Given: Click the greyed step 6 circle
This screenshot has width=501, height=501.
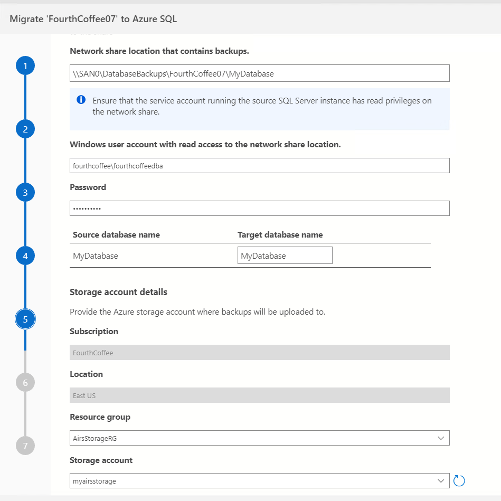Looking at the screenshot, I should tap(25, 382).
